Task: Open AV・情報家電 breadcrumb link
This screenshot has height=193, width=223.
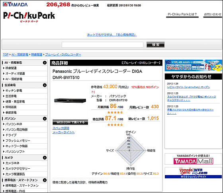Action: pyautogui.click(x=20, y=55)
